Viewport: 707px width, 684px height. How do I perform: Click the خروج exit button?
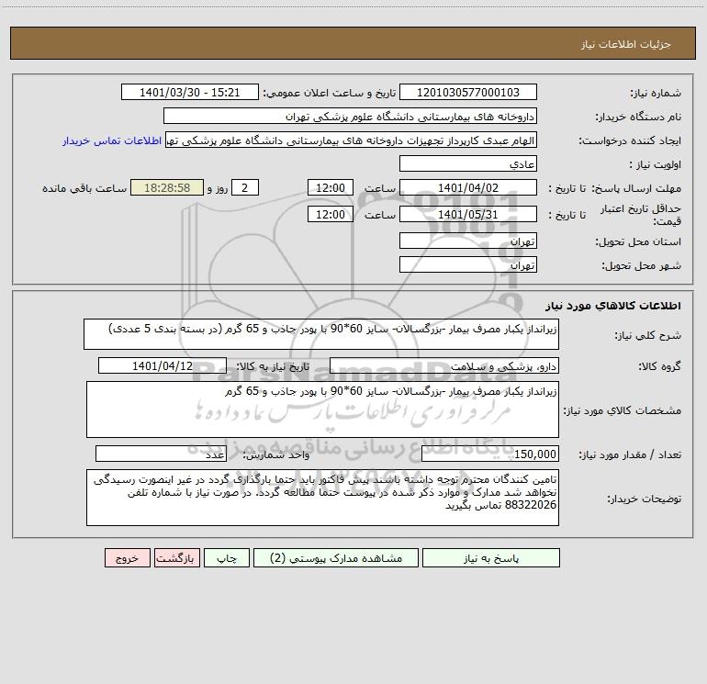click(x=127, y=558)
